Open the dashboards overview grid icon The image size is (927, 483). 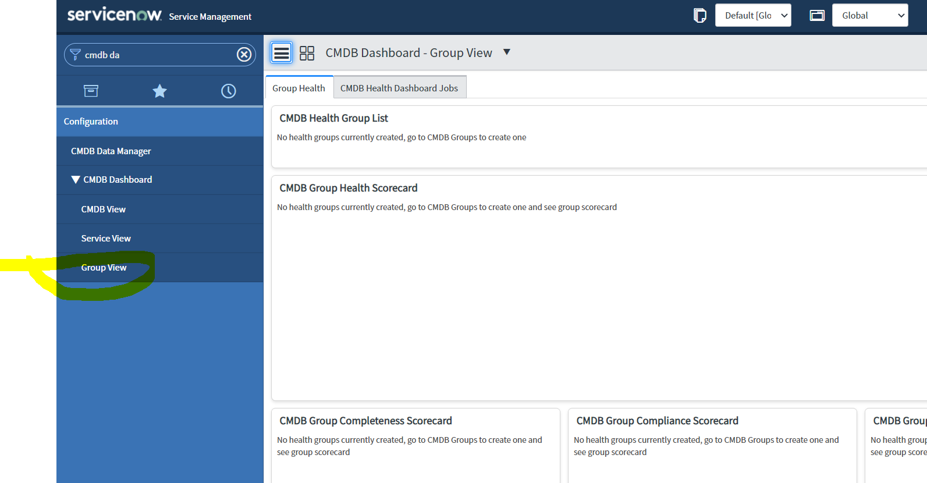pos(307,53)
